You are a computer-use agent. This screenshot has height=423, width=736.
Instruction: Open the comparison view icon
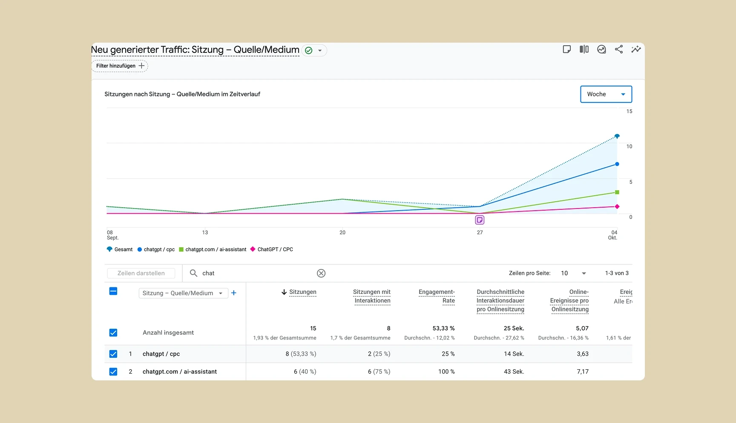coord(584,49)
